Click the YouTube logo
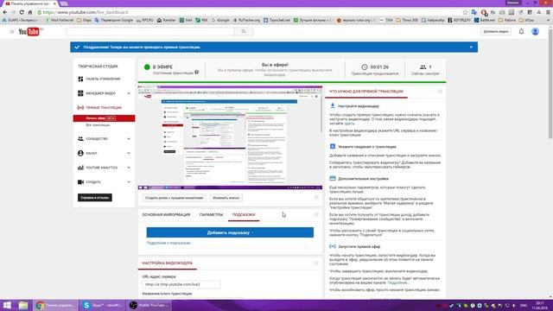Viewport: 553px width, 311px height. [x=29, y=32]
